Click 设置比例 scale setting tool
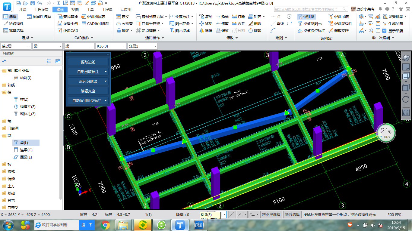The width and height of the screenshot is (412, 231). (x=68, y=23)
